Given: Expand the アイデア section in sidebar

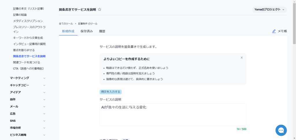Looking at the screenshot, I should (x=27, y=92).
